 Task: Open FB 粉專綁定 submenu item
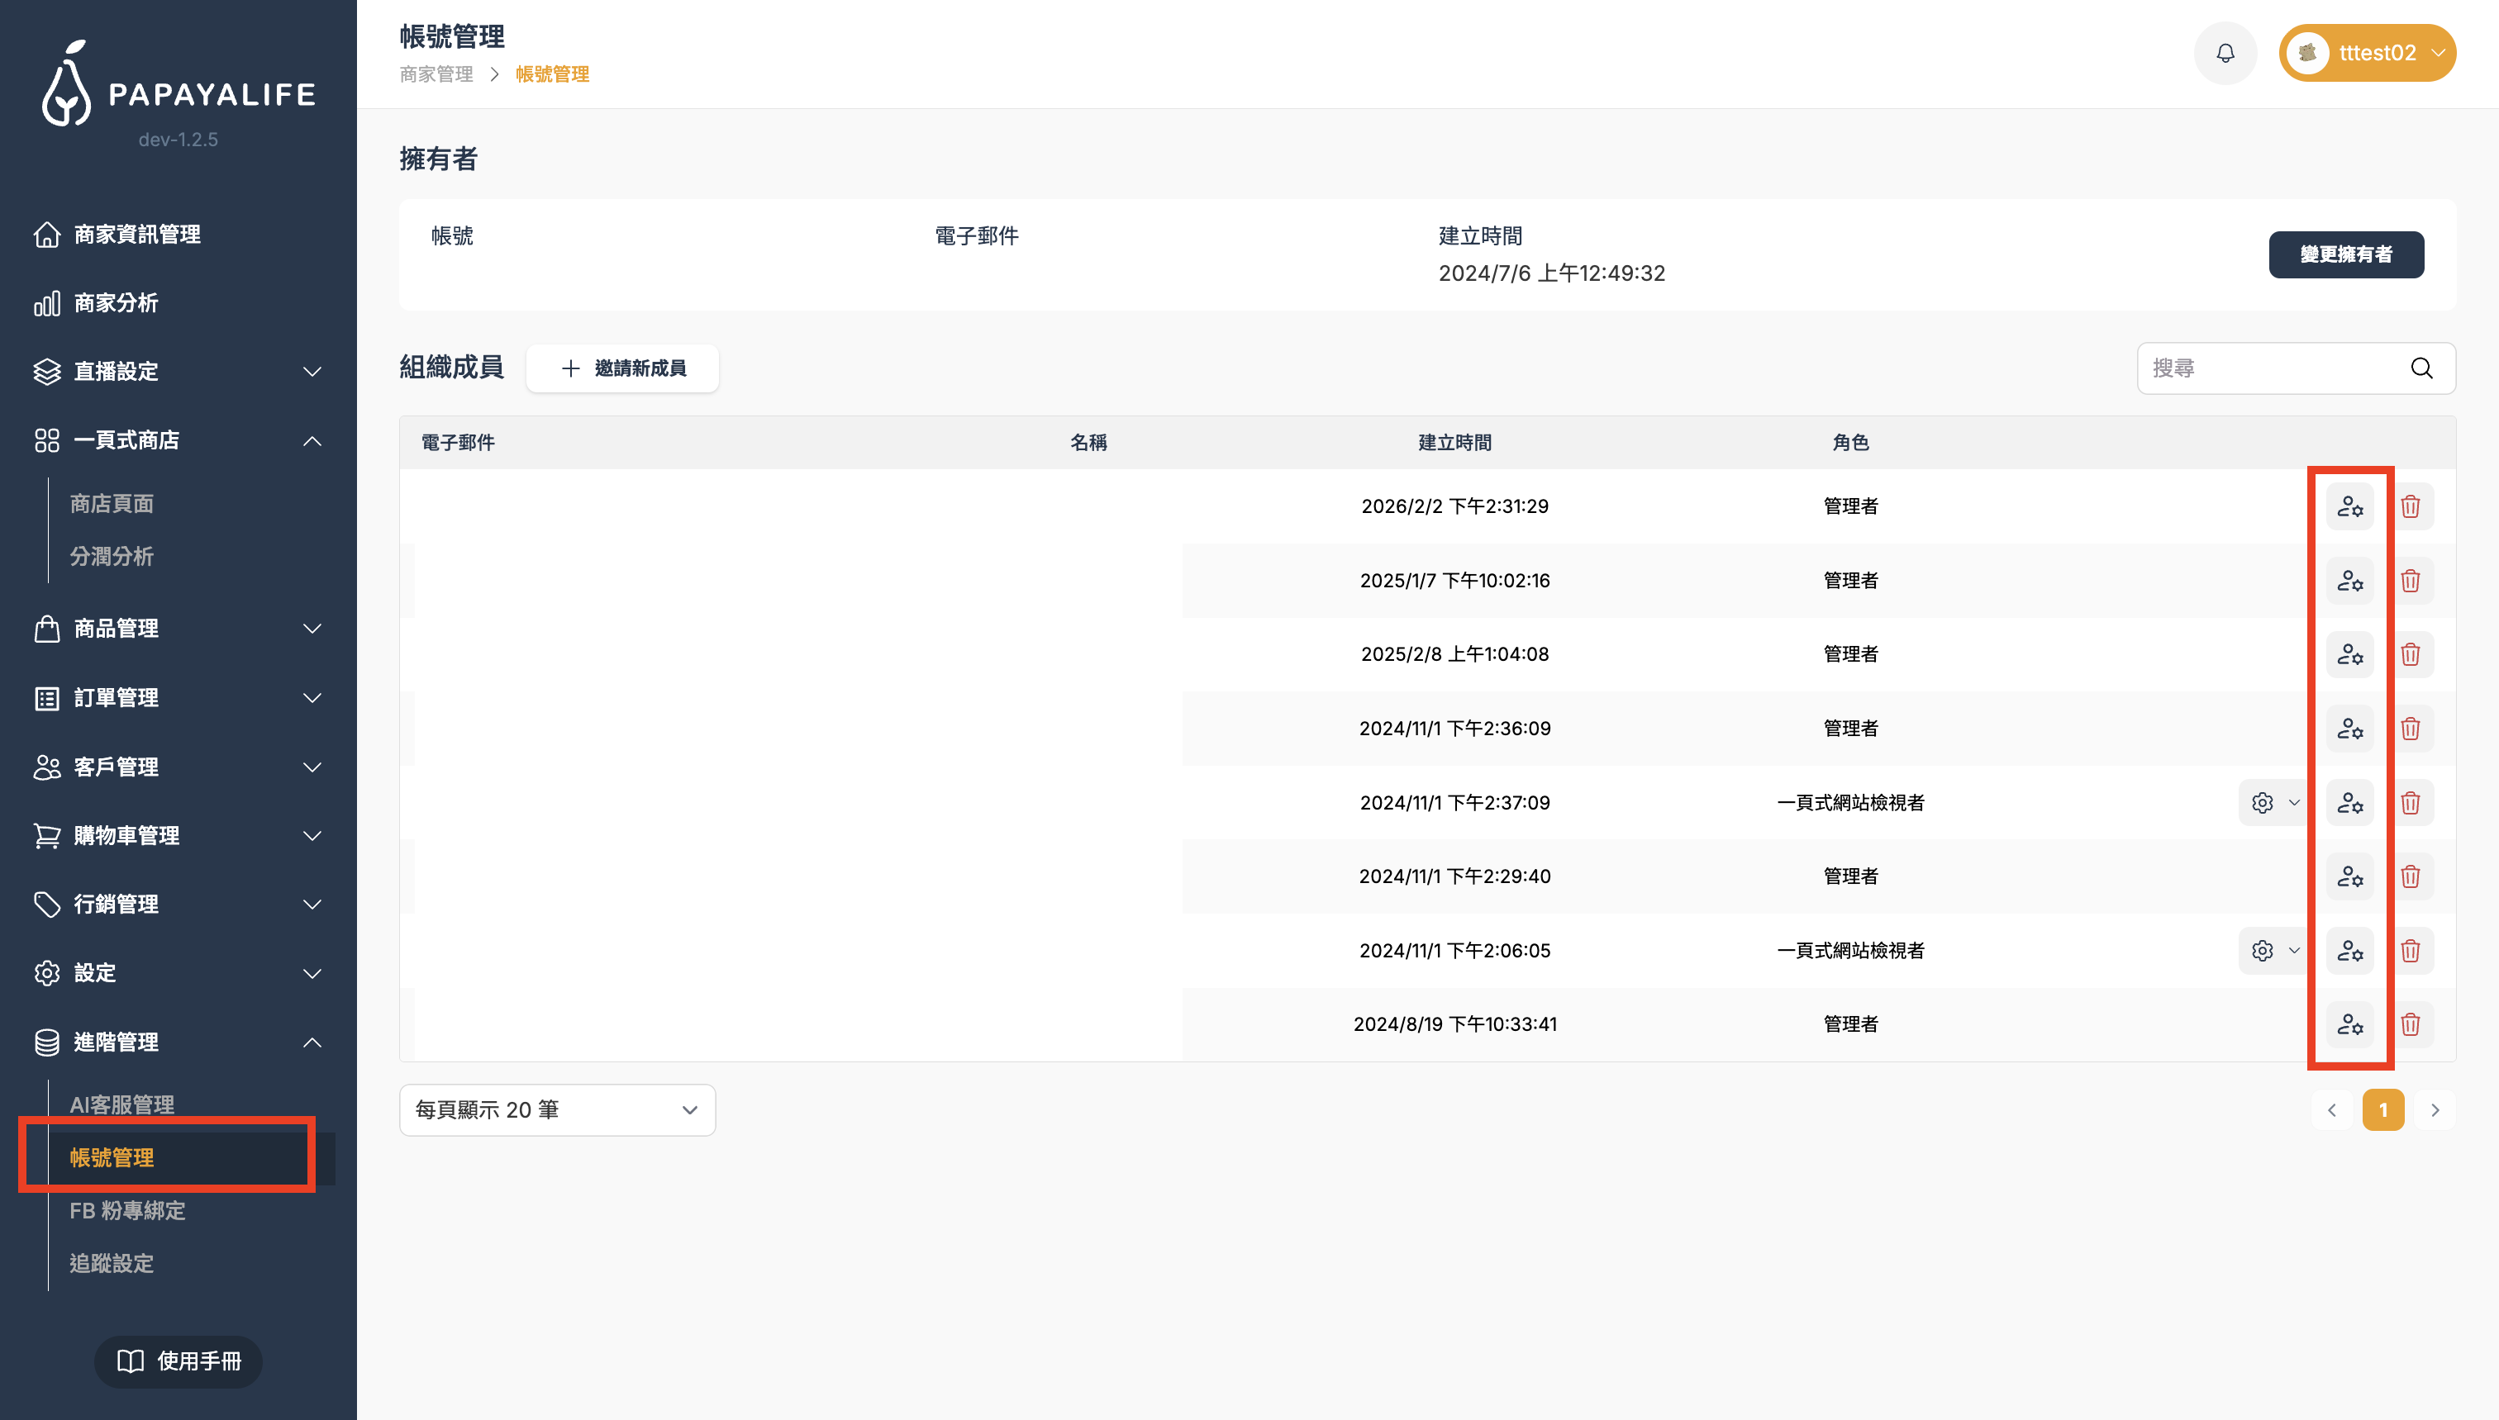click(x=128, y=1210)
